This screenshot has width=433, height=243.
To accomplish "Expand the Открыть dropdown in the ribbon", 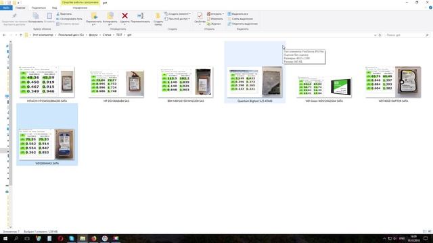I will point(215,13).
